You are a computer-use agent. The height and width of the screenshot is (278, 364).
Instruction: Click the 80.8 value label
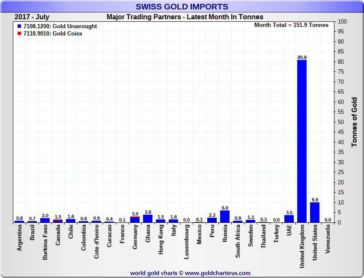pos(302,57)
